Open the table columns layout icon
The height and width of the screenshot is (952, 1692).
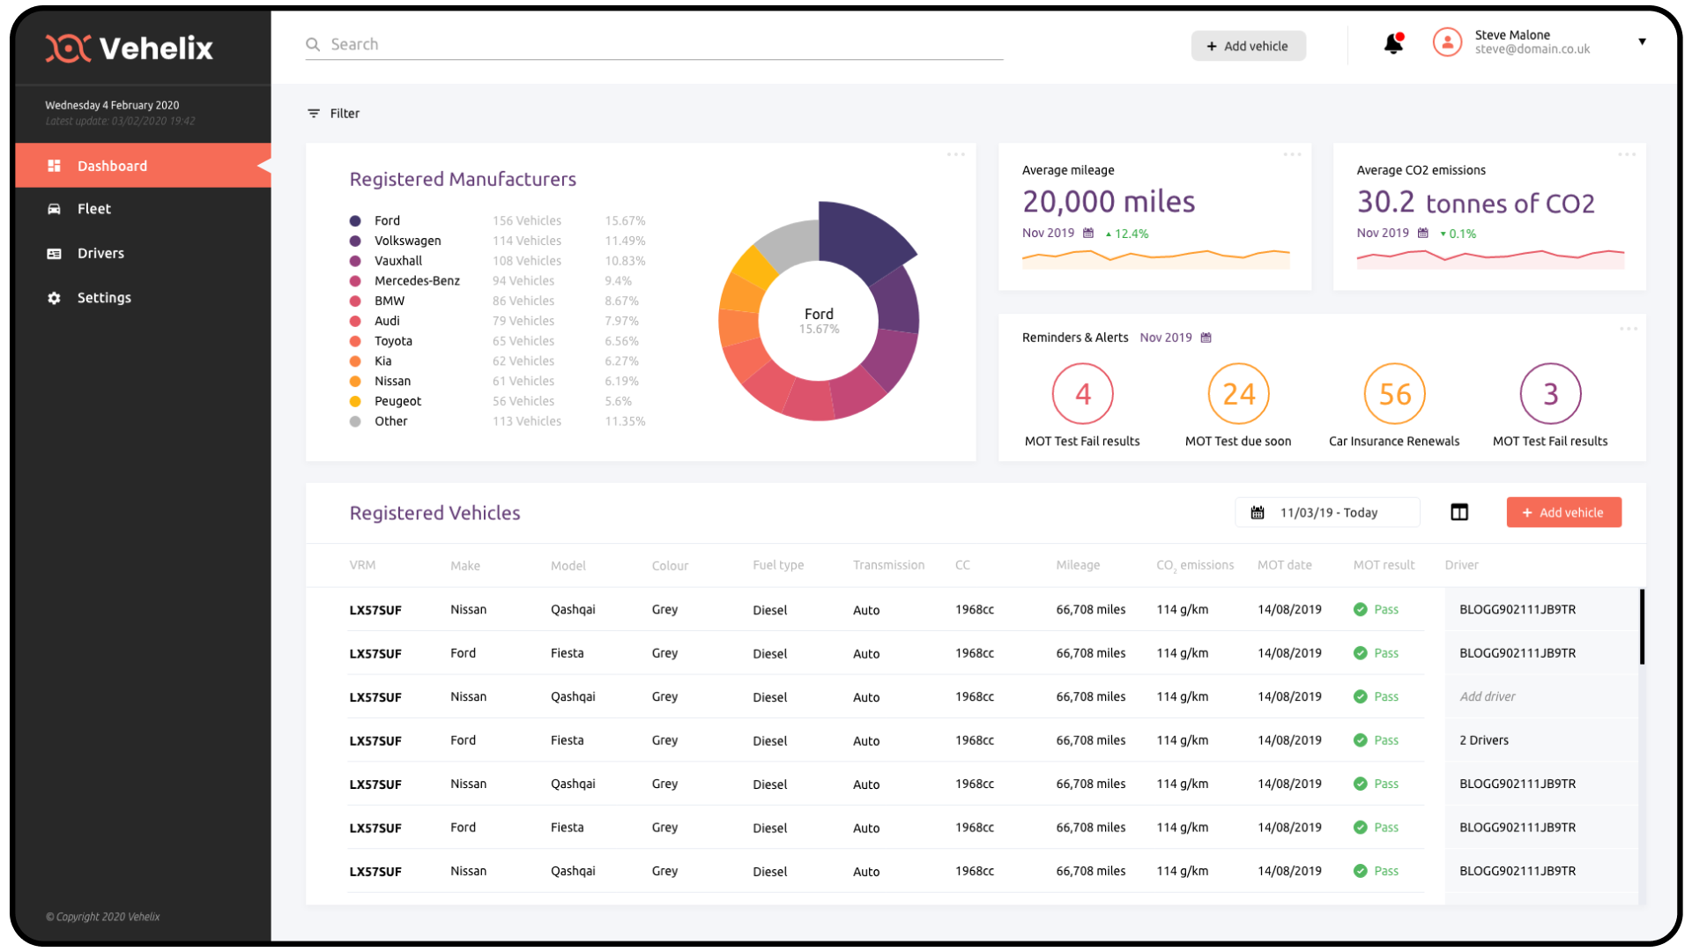[1459, 512]
